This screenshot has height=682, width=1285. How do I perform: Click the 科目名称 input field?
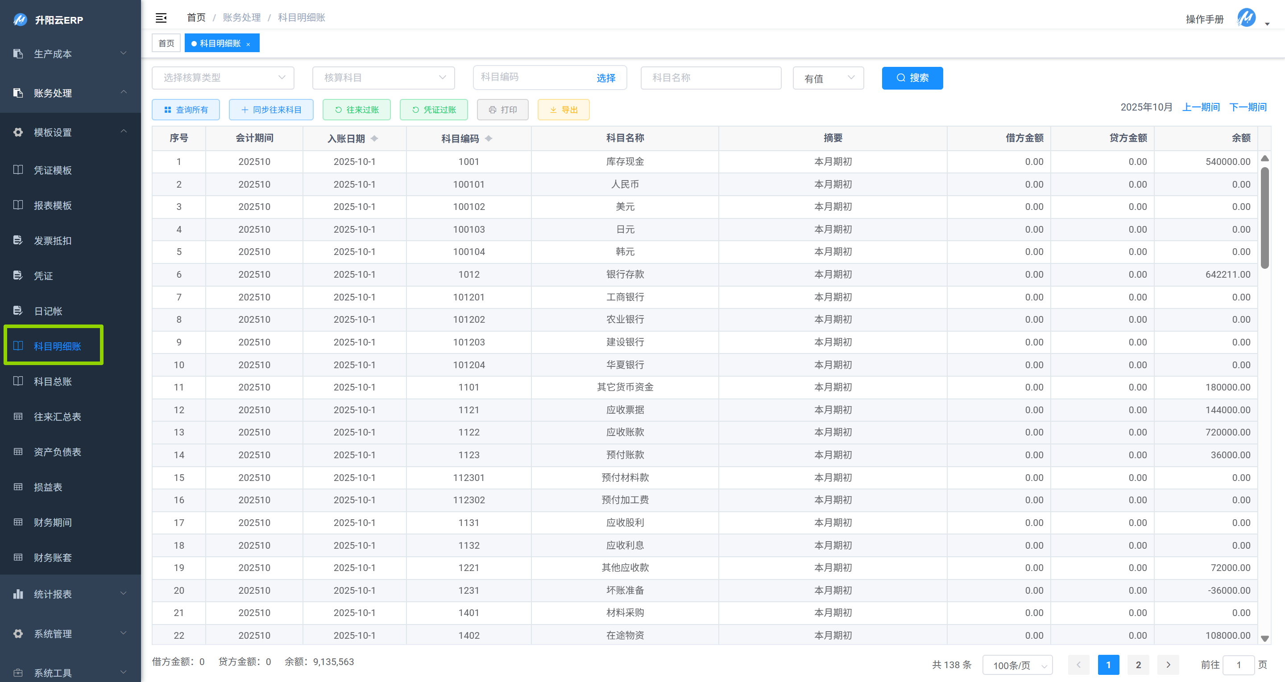(x=710, y=78)
